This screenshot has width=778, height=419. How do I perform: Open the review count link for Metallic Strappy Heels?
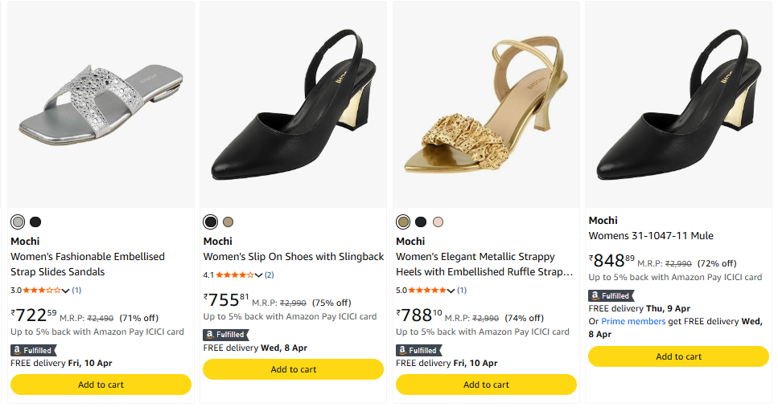coord(463,290)
